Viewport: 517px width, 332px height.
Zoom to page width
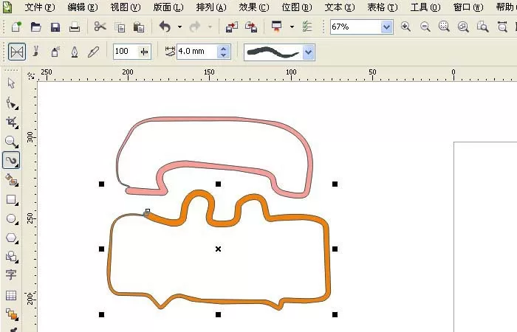point(502,27)
